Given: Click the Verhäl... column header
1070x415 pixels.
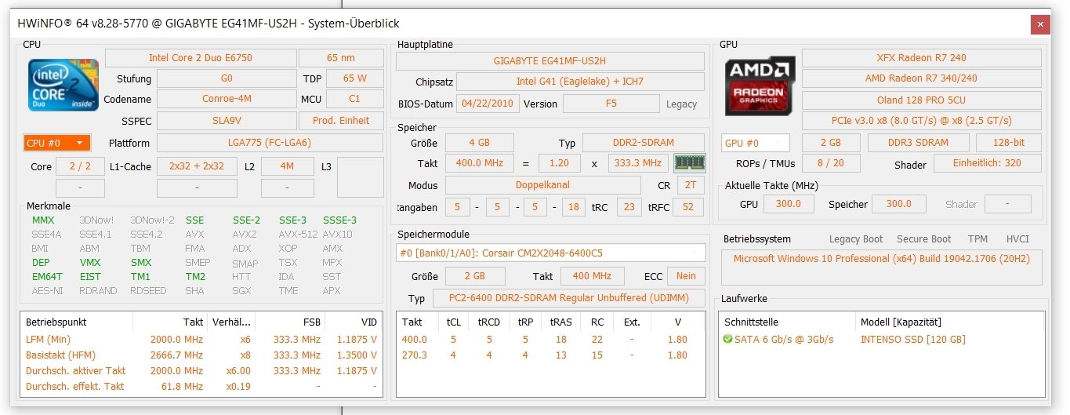Looking at the screenshot, I should [231, 322].
